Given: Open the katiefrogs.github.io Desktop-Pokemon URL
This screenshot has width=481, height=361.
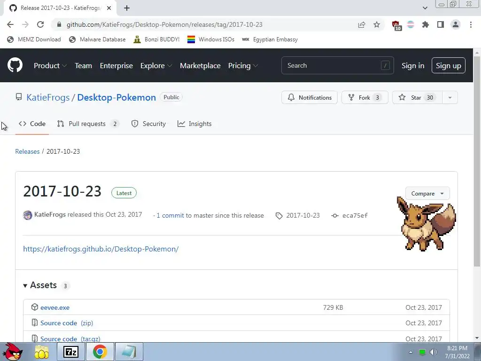Looking at the screenshot, I should (x=101, y=249).
